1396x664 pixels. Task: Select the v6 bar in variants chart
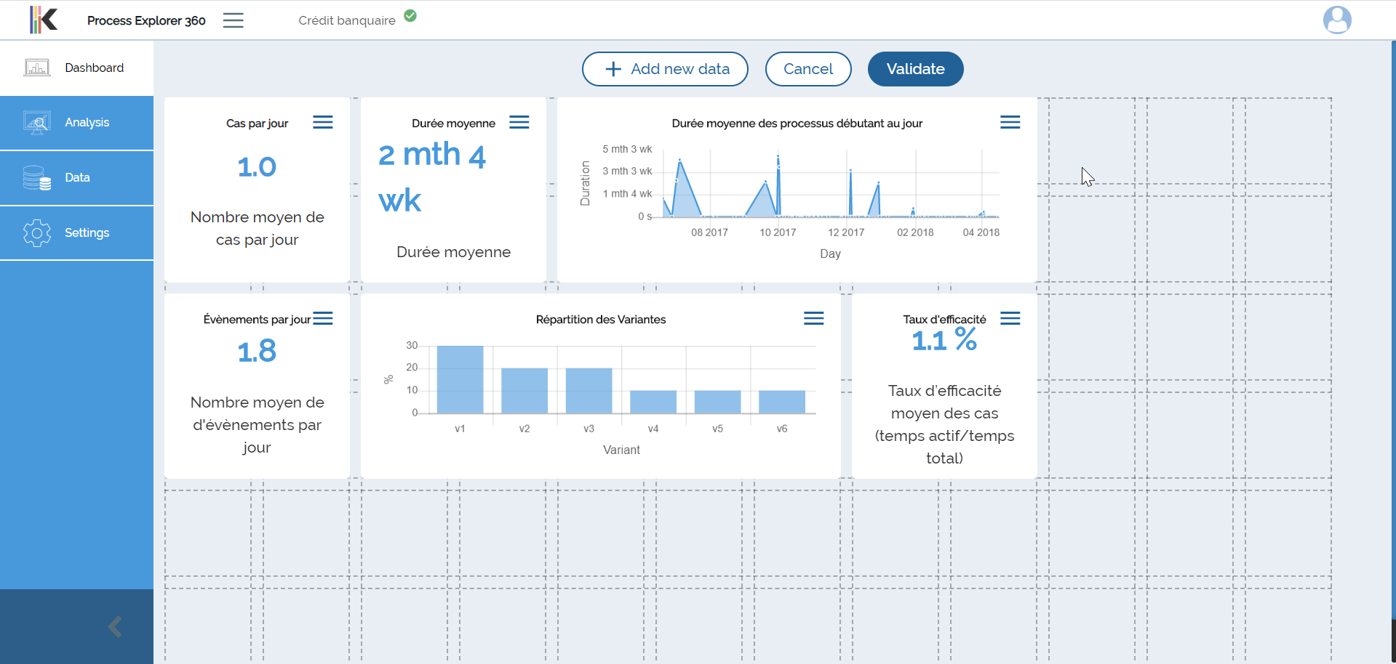coord(782,402)
